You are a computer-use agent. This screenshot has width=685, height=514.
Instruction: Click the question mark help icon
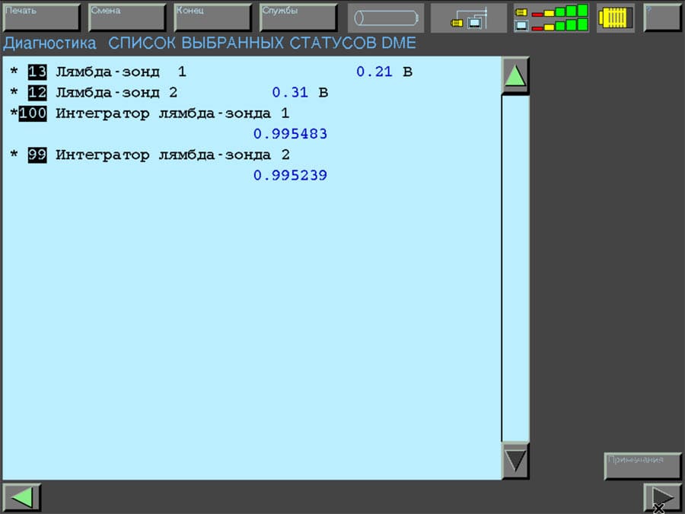coord(661,17)
